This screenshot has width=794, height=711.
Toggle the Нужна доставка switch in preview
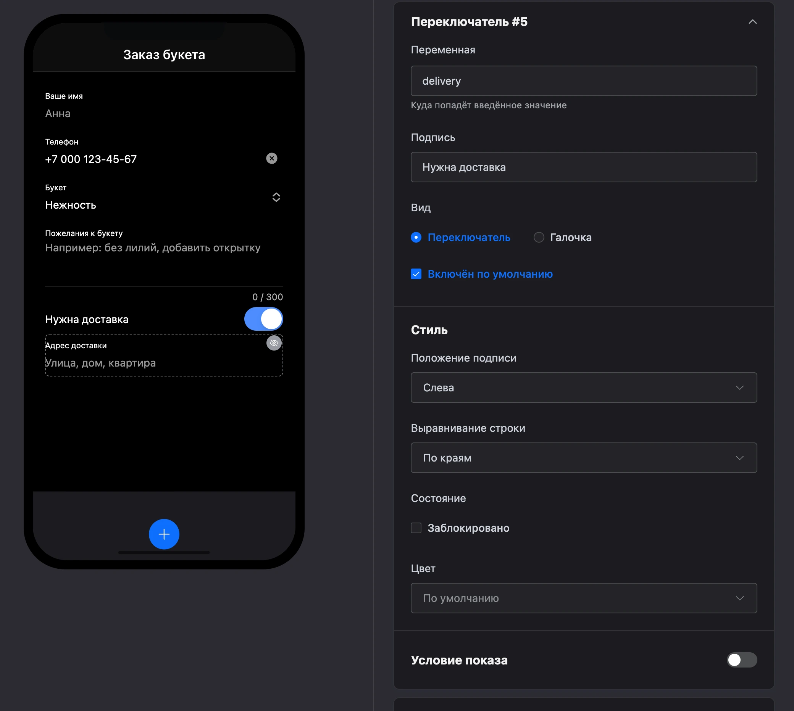(x=263, y=319)
